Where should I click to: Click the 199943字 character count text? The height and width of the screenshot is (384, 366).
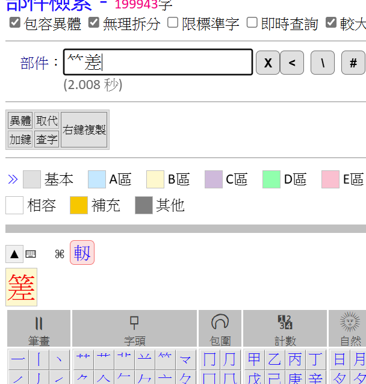(x=143, y=4)
